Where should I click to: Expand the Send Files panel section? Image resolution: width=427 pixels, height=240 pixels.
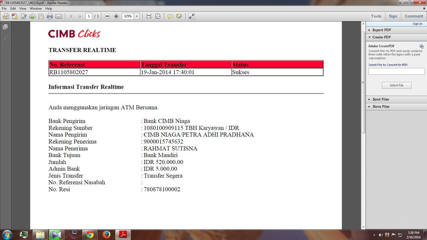pos(396,99)
